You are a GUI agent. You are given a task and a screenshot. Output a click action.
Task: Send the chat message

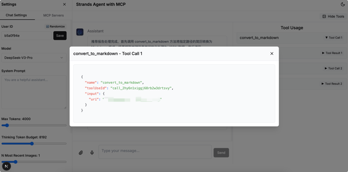[221, 153]
